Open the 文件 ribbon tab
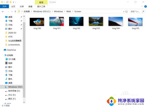 pyautogui.click(x=4, y=6)
